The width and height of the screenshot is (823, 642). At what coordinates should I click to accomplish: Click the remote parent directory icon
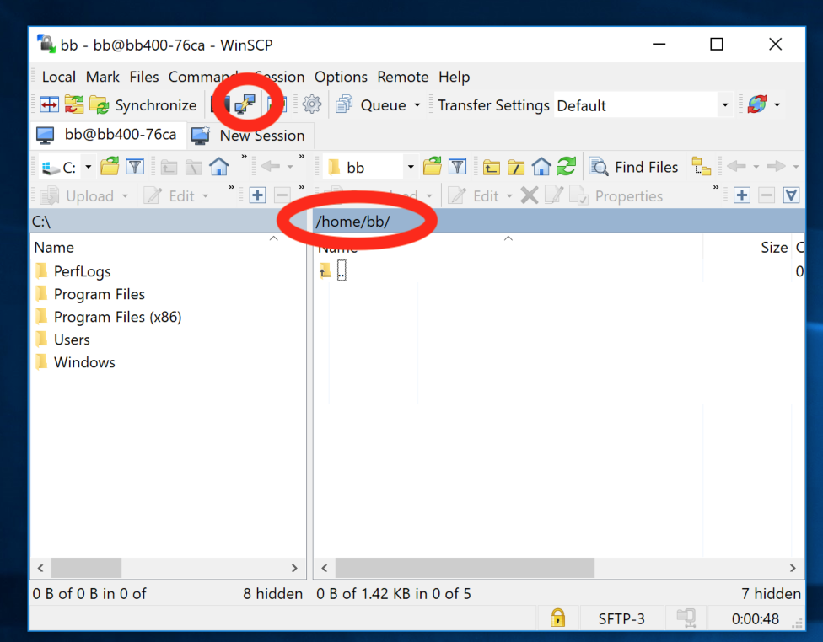click(x=492, y=167)
